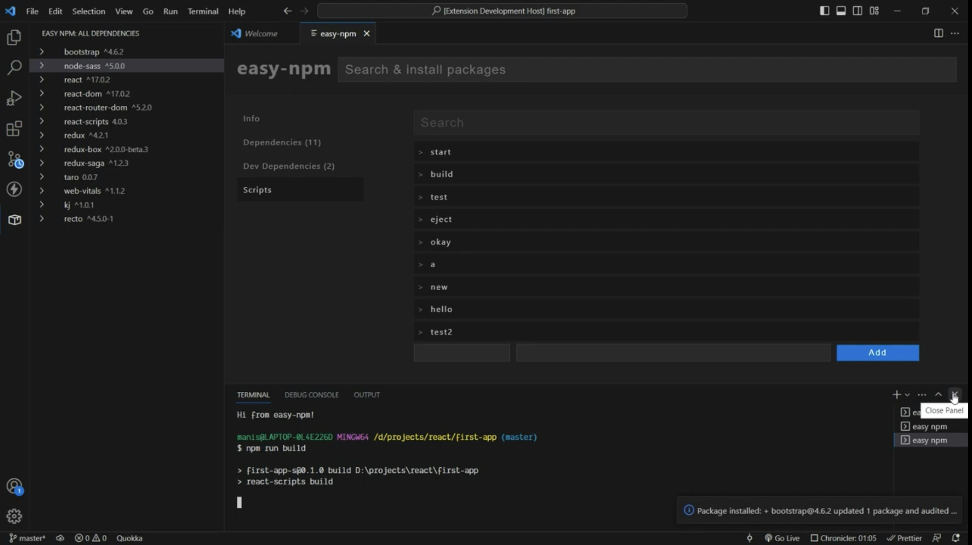Click the Search & install packages field
This screenshot has width=972, height=545.
(647, 69)
